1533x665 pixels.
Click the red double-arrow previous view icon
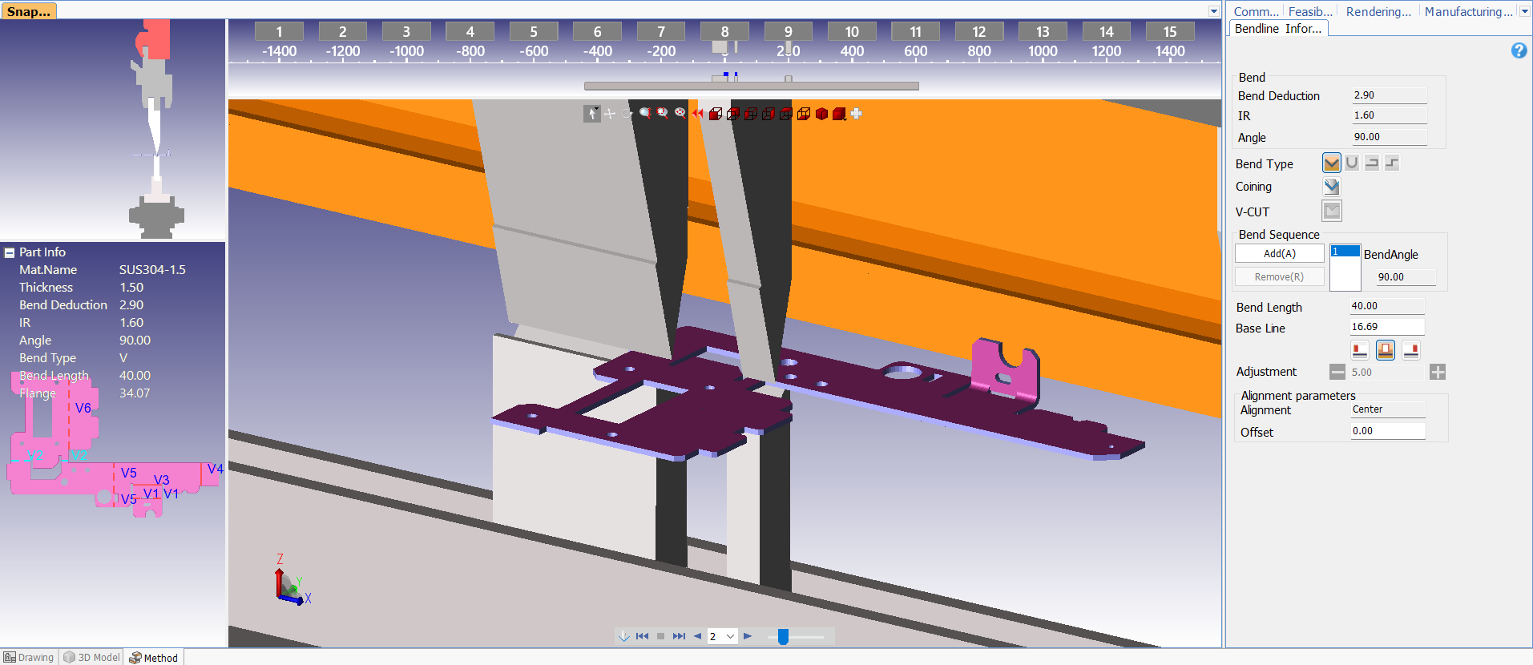click(698, 114)
